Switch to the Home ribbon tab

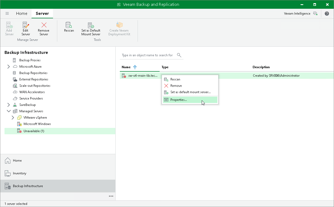pyautogui.click(x=22, y=14)
